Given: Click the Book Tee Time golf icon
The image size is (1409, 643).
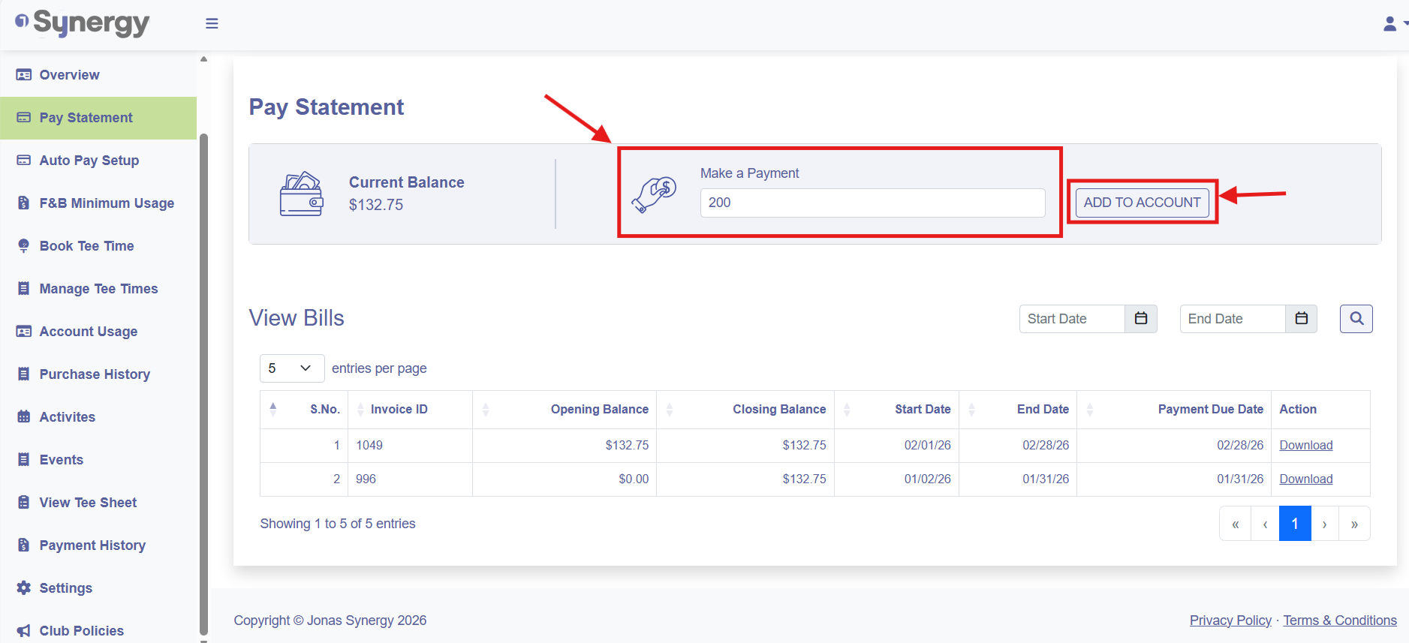Looking at the screenshot, I should click(24, 246).
